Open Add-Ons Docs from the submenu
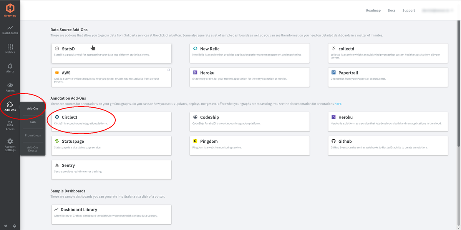This screenshot has width=461, height=230. (33, 149)
